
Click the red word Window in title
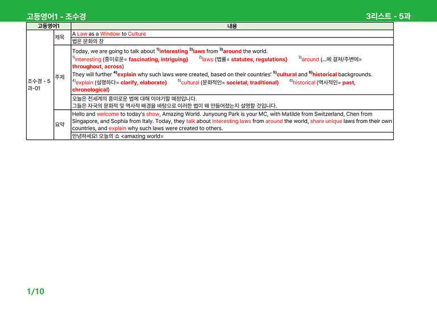point(110,34)
